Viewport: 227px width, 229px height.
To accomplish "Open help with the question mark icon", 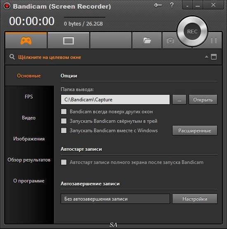I will [x=171, y=5].
